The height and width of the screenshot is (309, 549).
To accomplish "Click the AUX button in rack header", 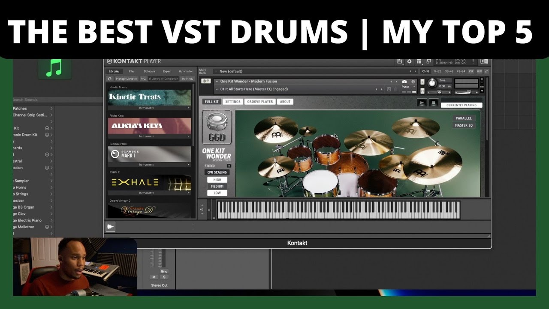I will tap(479, 71).
